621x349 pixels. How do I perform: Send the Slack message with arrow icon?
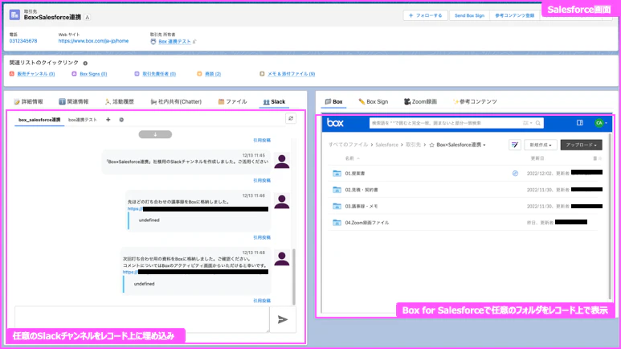tap(282, 320)
